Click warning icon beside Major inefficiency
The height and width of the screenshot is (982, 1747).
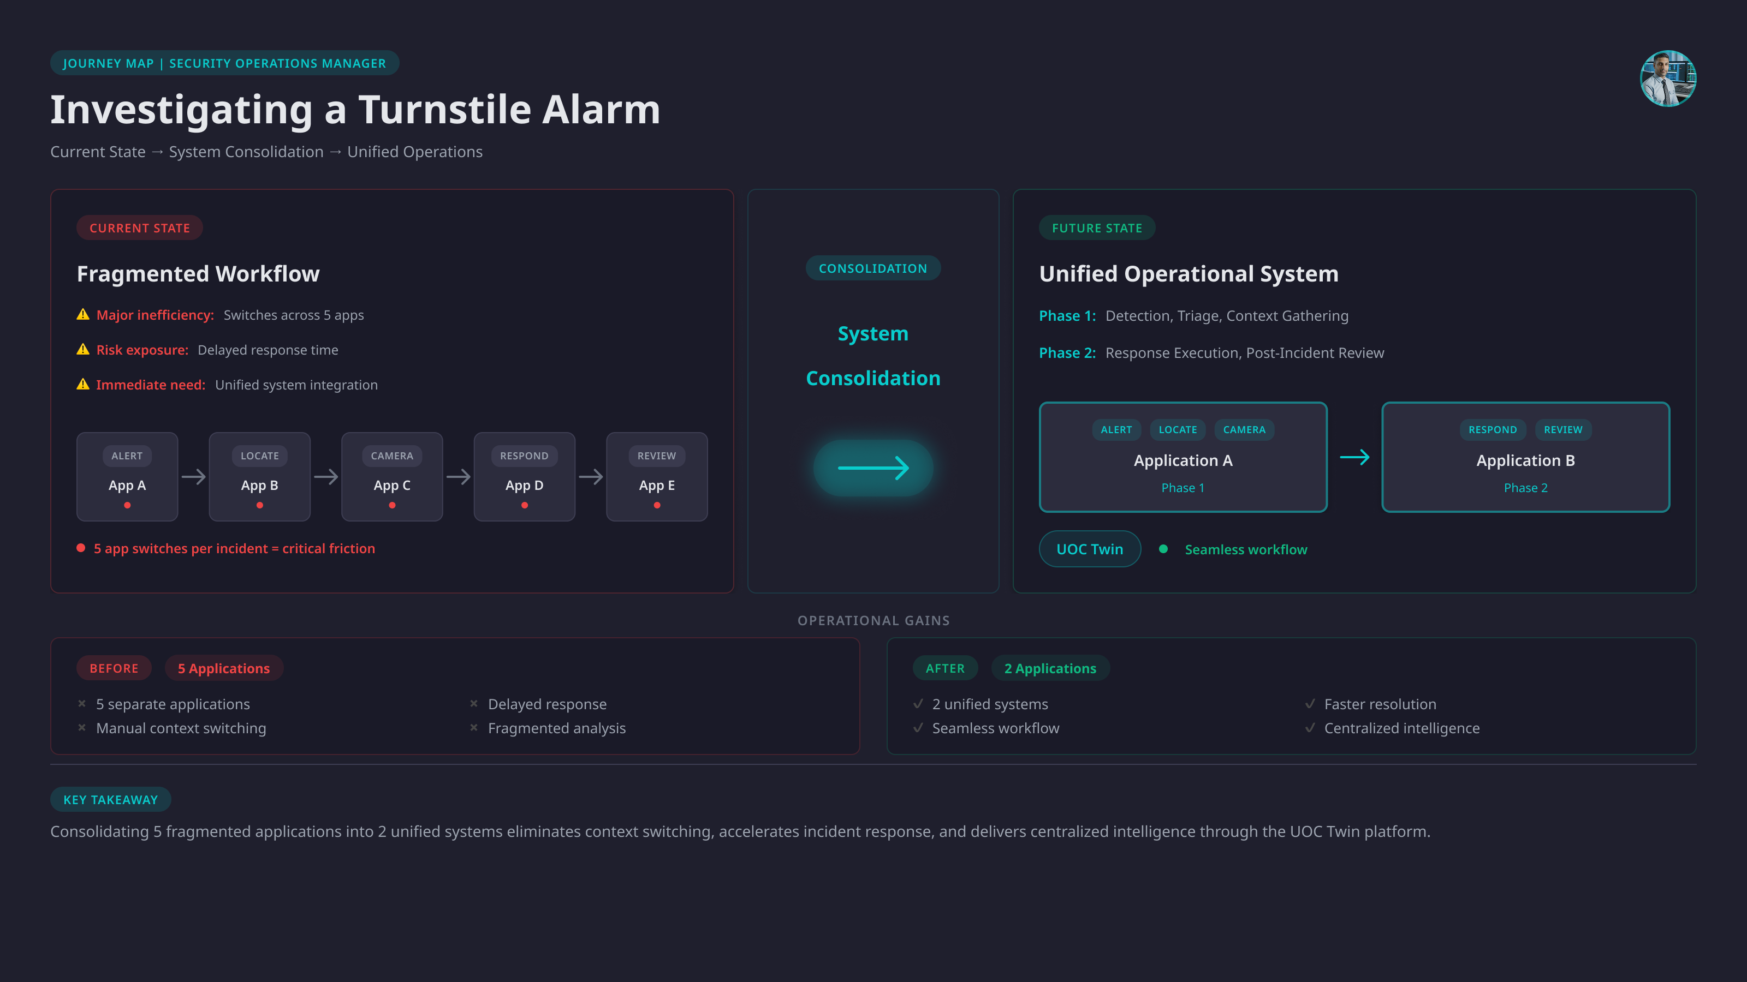[83, 314]
